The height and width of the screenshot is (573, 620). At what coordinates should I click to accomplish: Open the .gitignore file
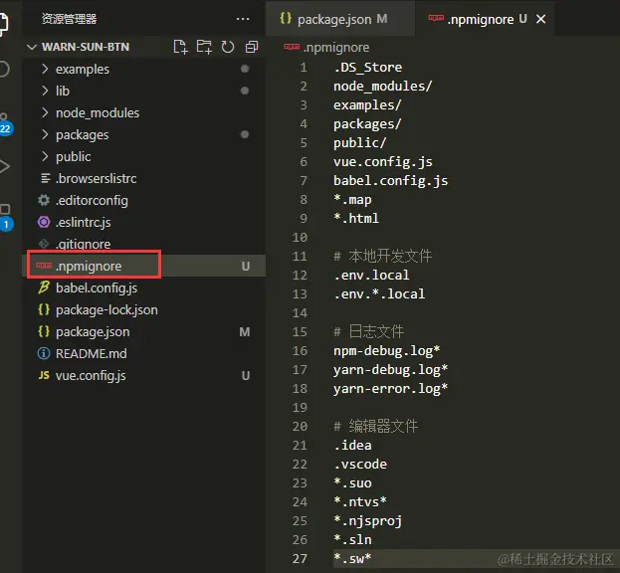144,244
